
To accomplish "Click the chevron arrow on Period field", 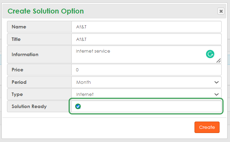I will point(217,82).
